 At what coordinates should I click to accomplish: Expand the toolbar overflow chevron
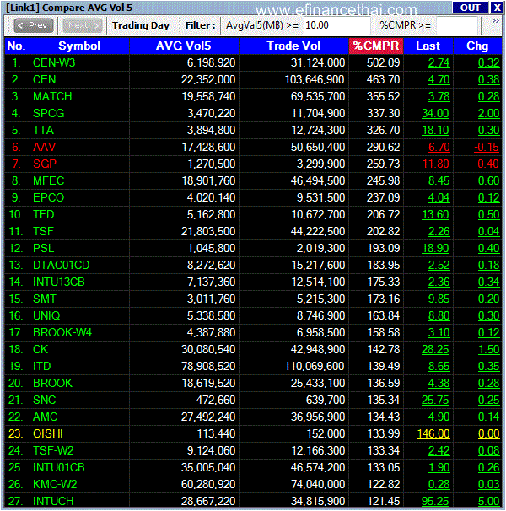tap(496, 21)
